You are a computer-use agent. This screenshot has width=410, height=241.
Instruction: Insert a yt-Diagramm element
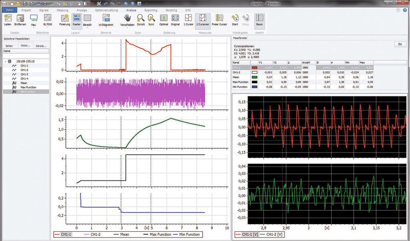tap(106, 18)
